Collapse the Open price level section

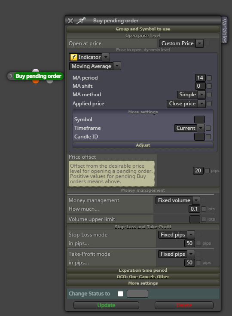click(x=143, y=36)
